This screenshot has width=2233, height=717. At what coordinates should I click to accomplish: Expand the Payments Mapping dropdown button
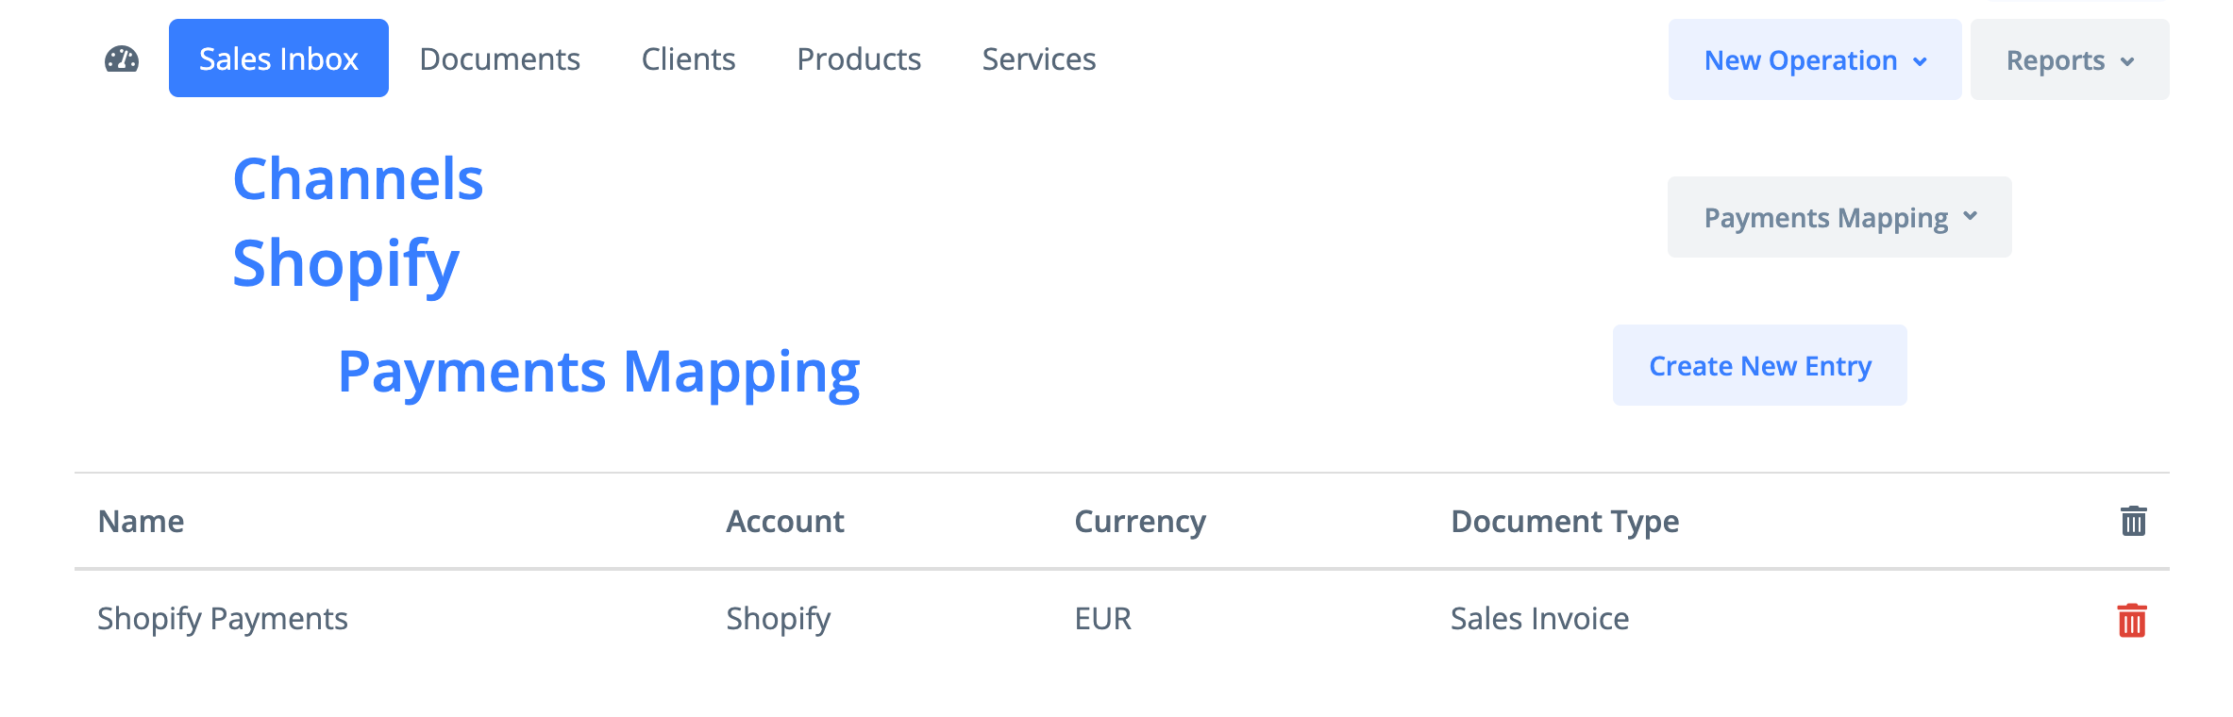[1838, 218]
